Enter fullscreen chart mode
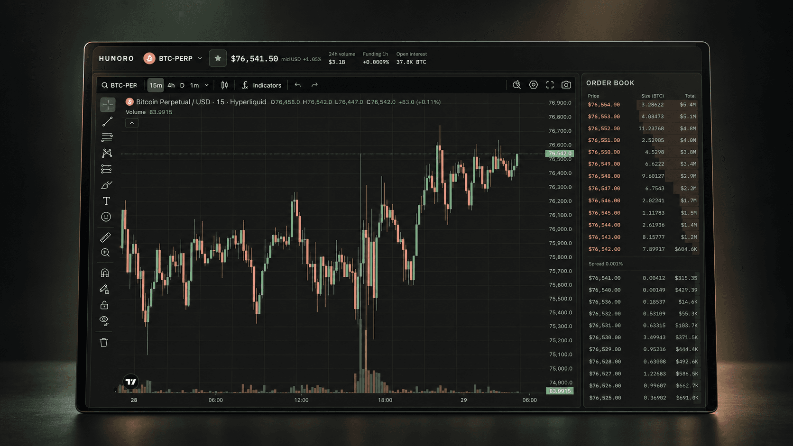 550,85
